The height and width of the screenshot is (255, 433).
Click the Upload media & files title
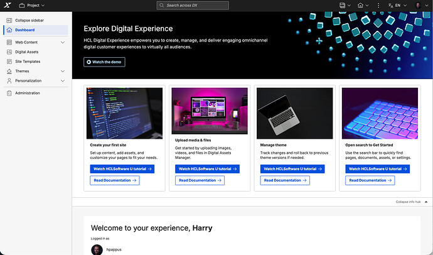pos(193,140)
